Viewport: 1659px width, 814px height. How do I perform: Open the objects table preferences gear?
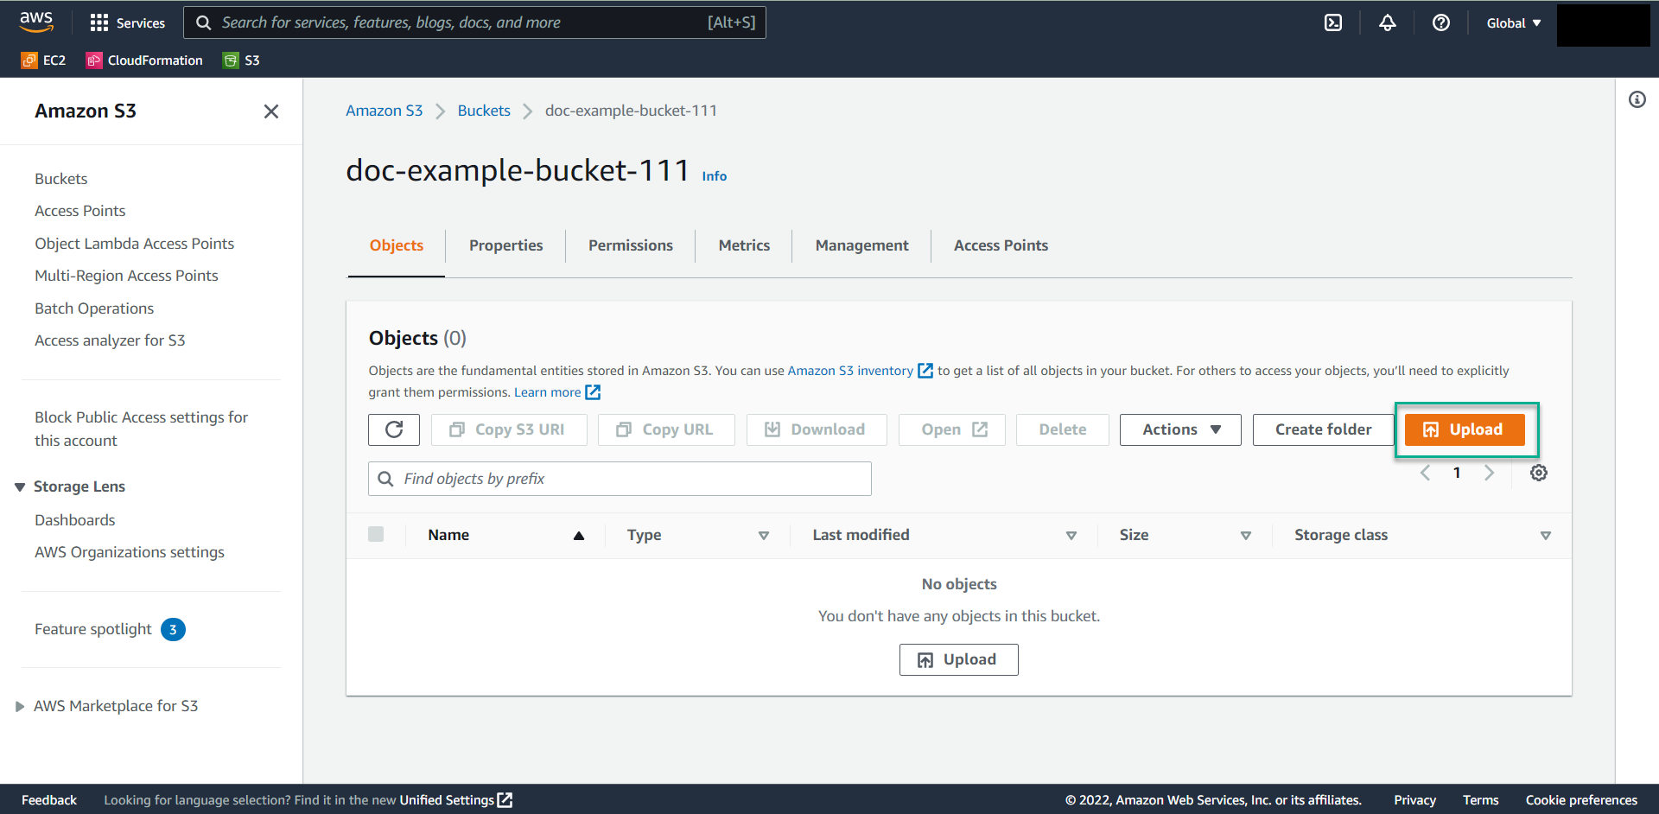[1539, 473]
